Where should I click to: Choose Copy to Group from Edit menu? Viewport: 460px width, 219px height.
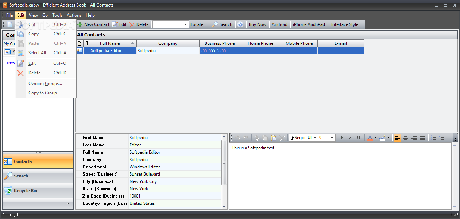point(46,93)
